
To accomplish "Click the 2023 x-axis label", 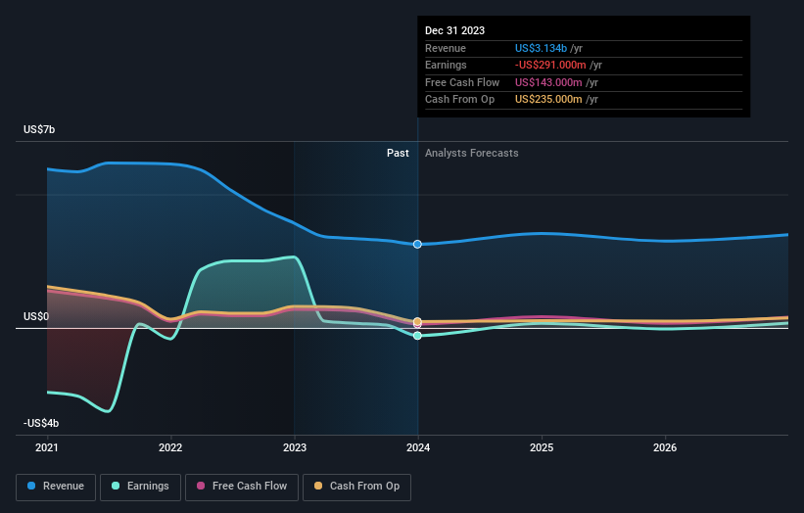I will point(295,448).
